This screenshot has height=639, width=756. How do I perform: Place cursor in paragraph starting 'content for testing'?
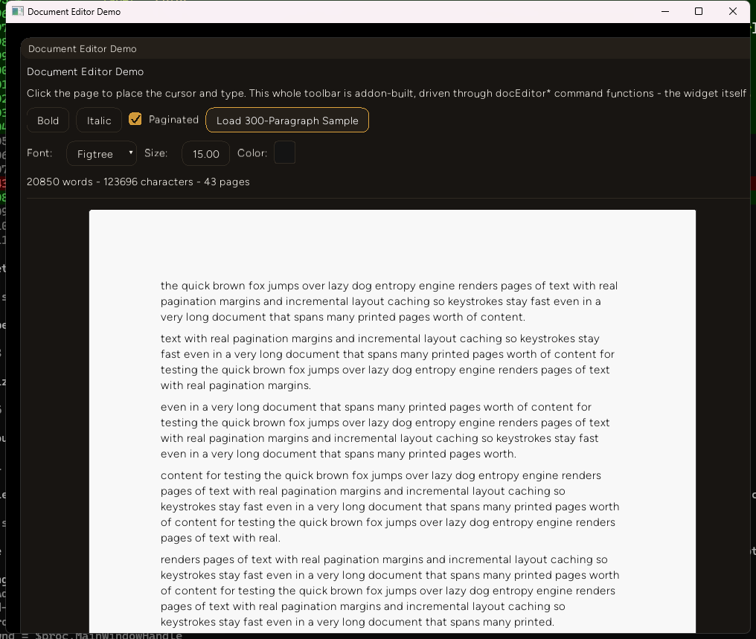[390, 507]
